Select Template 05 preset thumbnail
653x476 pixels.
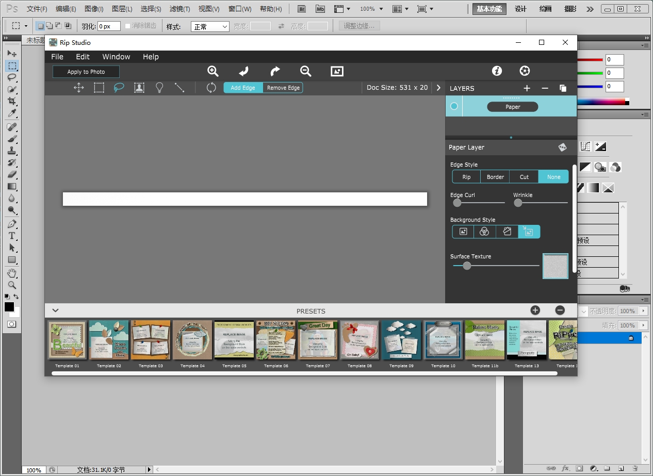click(234, 340)
